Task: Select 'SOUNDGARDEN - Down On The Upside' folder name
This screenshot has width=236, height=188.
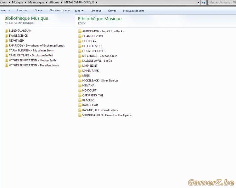Action: (x=107, y=115)
